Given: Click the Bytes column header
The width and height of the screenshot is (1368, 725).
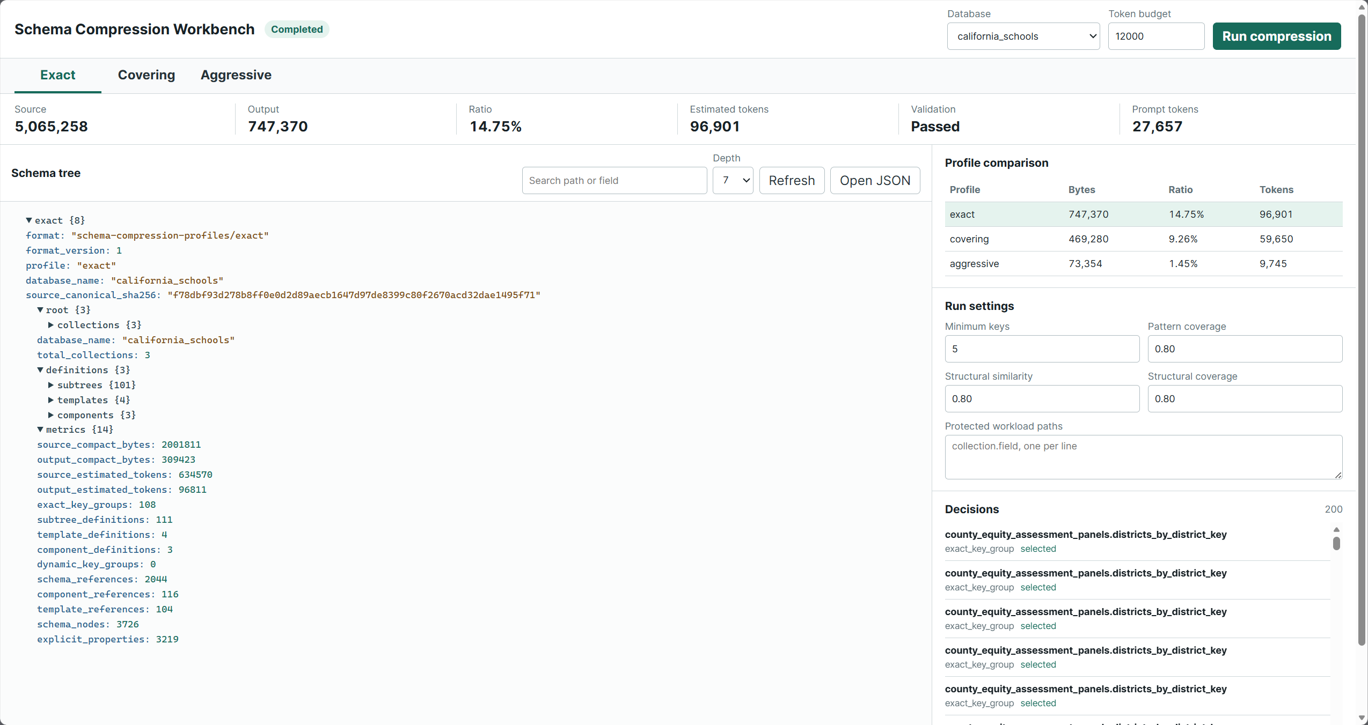Looking at the screenshot, I should point(1081,190).
